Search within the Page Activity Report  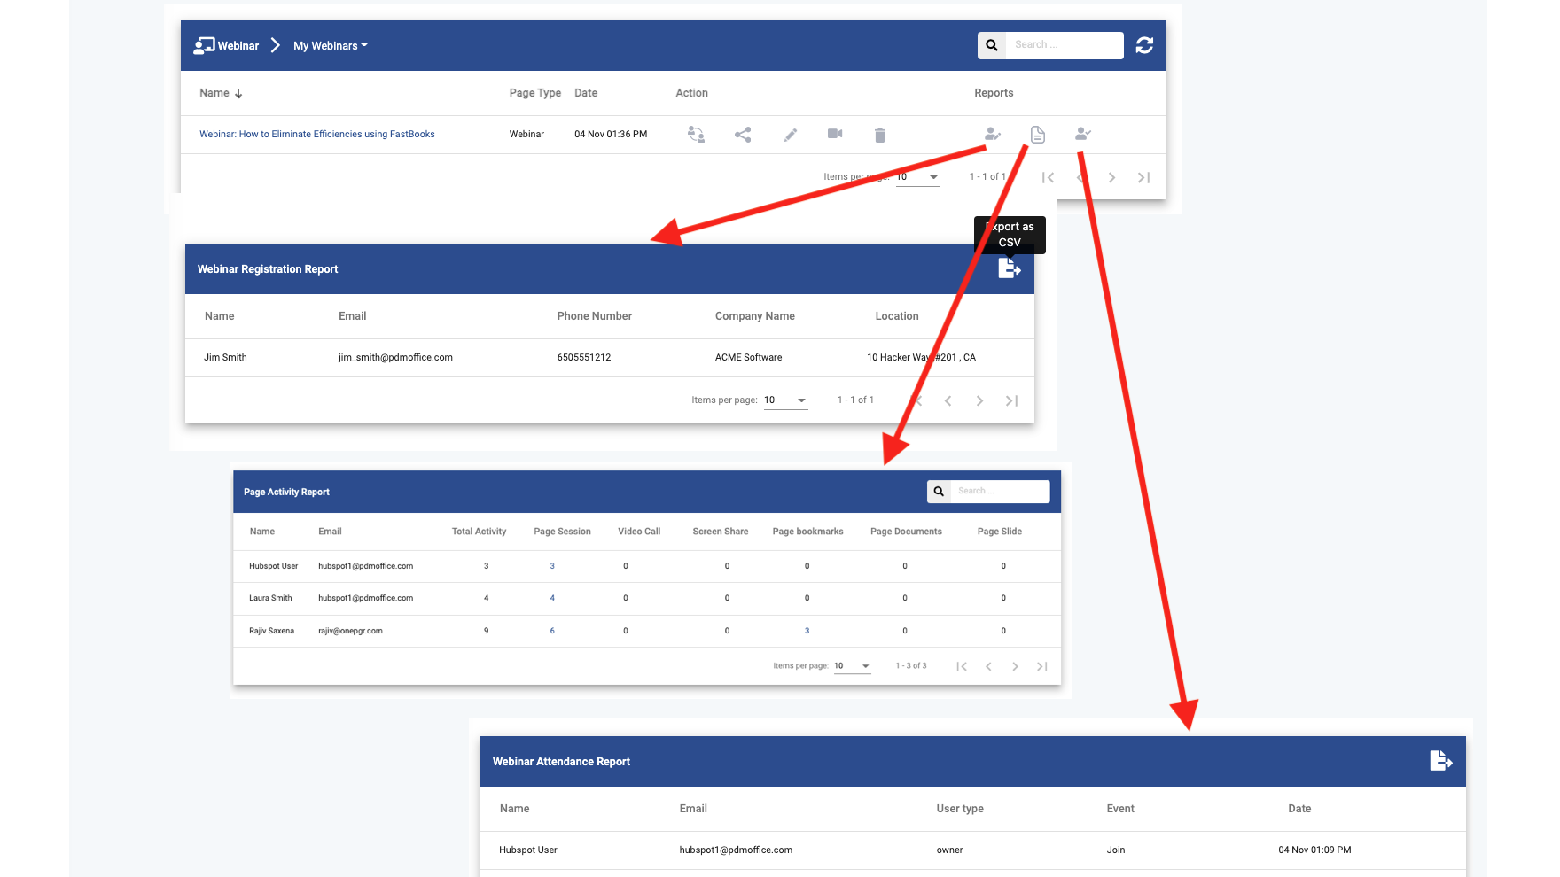1000,491
